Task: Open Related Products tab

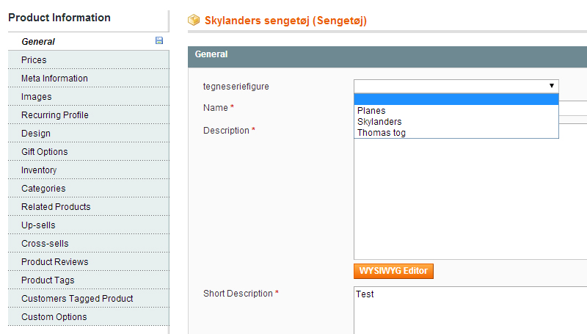Action: click(89, 207)
